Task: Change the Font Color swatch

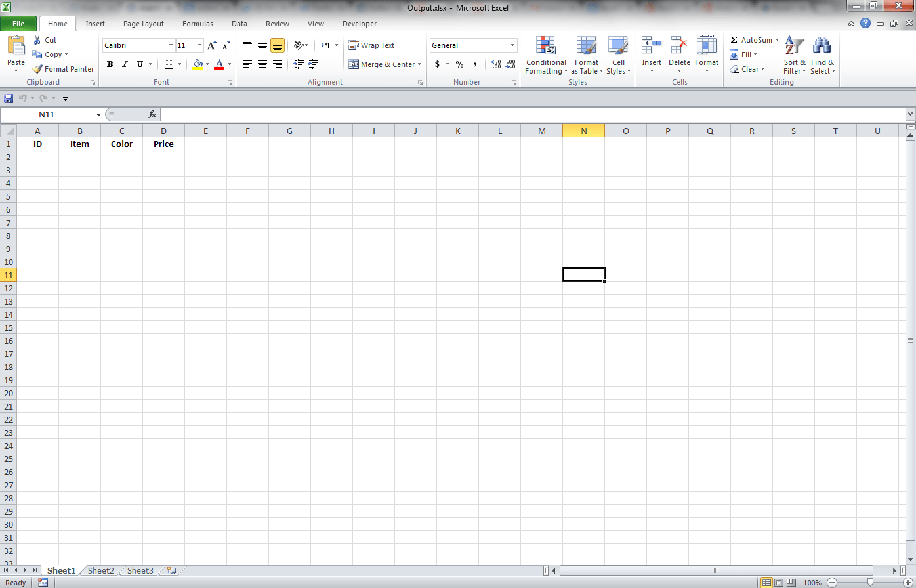Action: coord(220,64)
